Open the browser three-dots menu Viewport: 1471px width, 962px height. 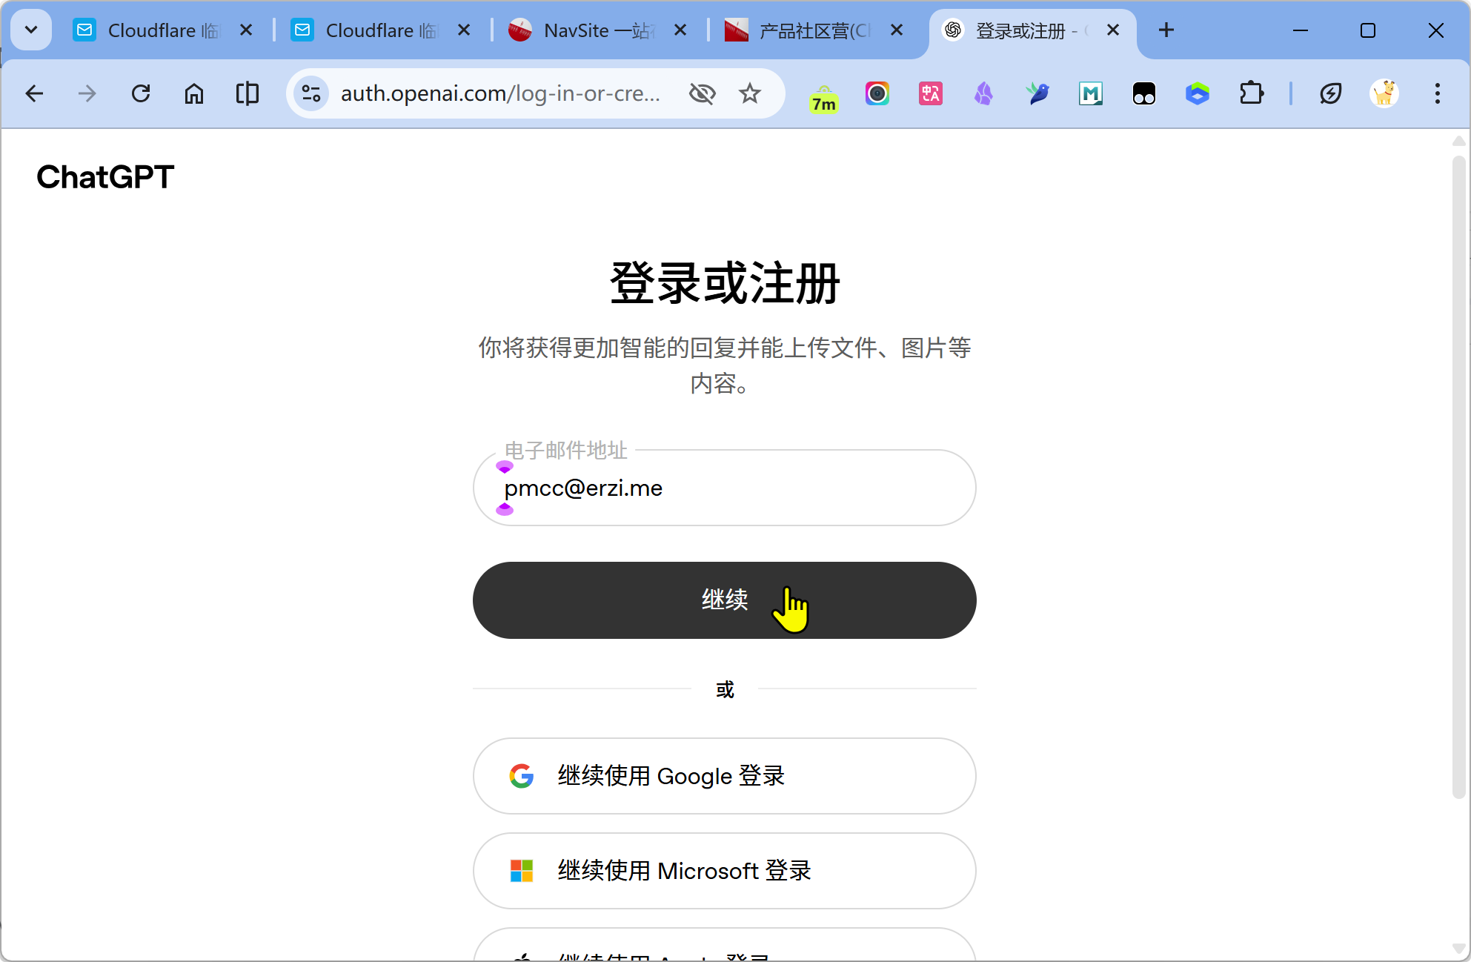(x=1437, y=93)
